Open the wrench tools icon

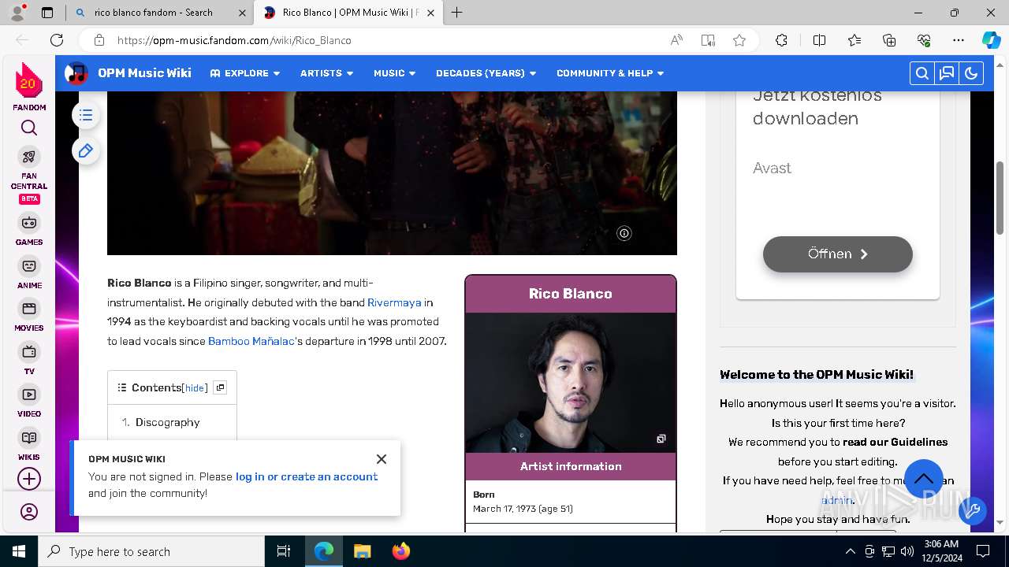(x=973, y=510)
